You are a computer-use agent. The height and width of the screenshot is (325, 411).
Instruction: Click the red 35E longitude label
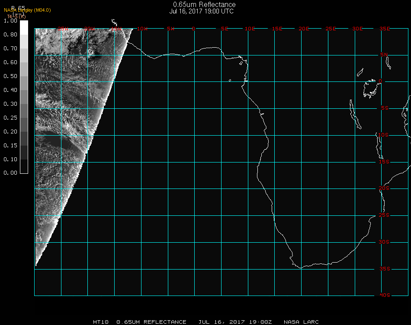pos(385,29)
